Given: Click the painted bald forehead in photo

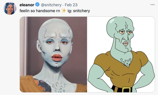Looking at the screenshot, I should 55,27.
